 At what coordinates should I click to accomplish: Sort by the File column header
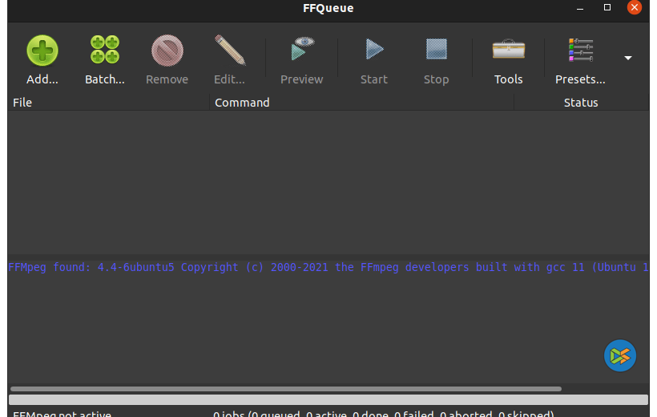(108, 103)
